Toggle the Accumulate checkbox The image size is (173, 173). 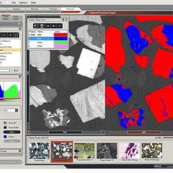point(5,128)
